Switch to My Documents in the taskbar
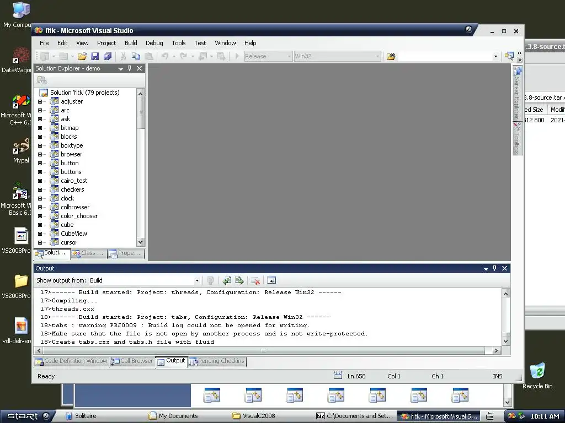565x423 pixels. pyautogui.click(x=178, y=416)
